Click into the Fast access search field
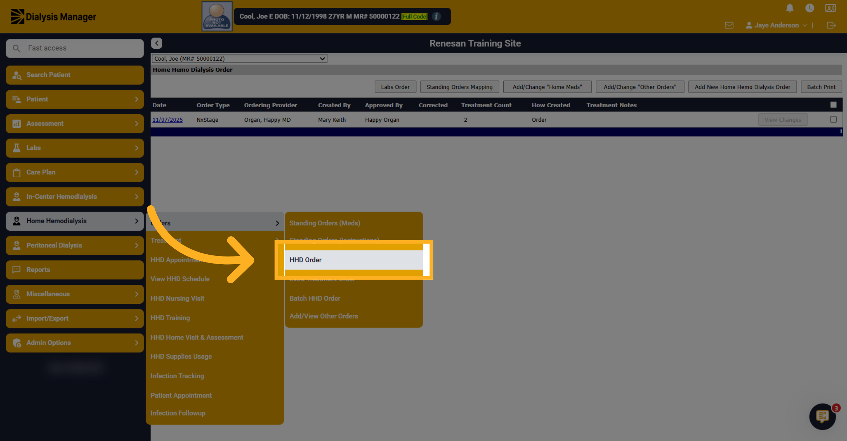Viewport: 847px width, 441px height. pyautogui.click(x=75, y=48)
